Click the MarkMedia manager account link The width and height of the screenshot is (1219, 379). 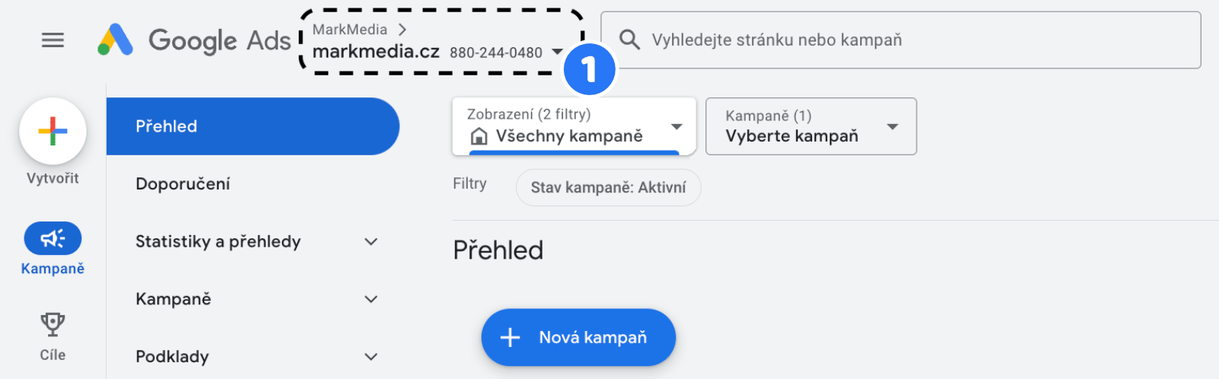[350, 30]
